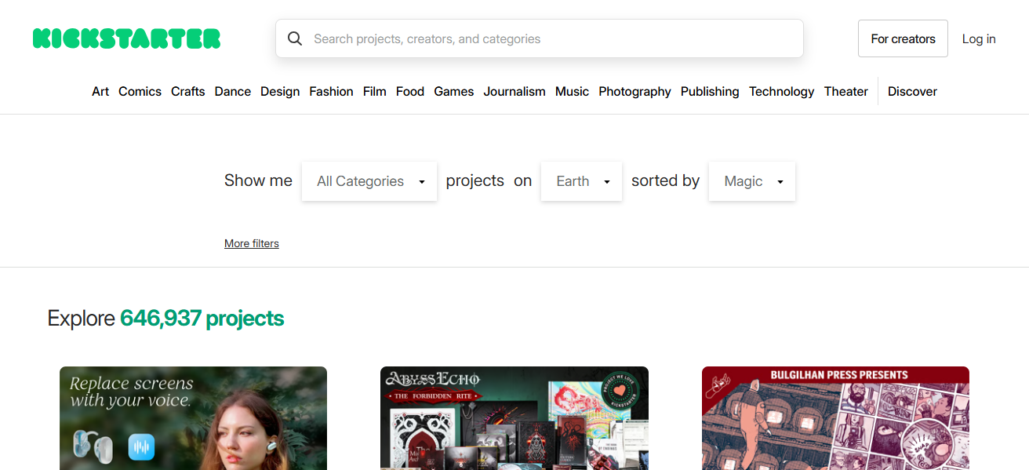Click the More filters link
1029x470 pixels.
click(252, 243)
